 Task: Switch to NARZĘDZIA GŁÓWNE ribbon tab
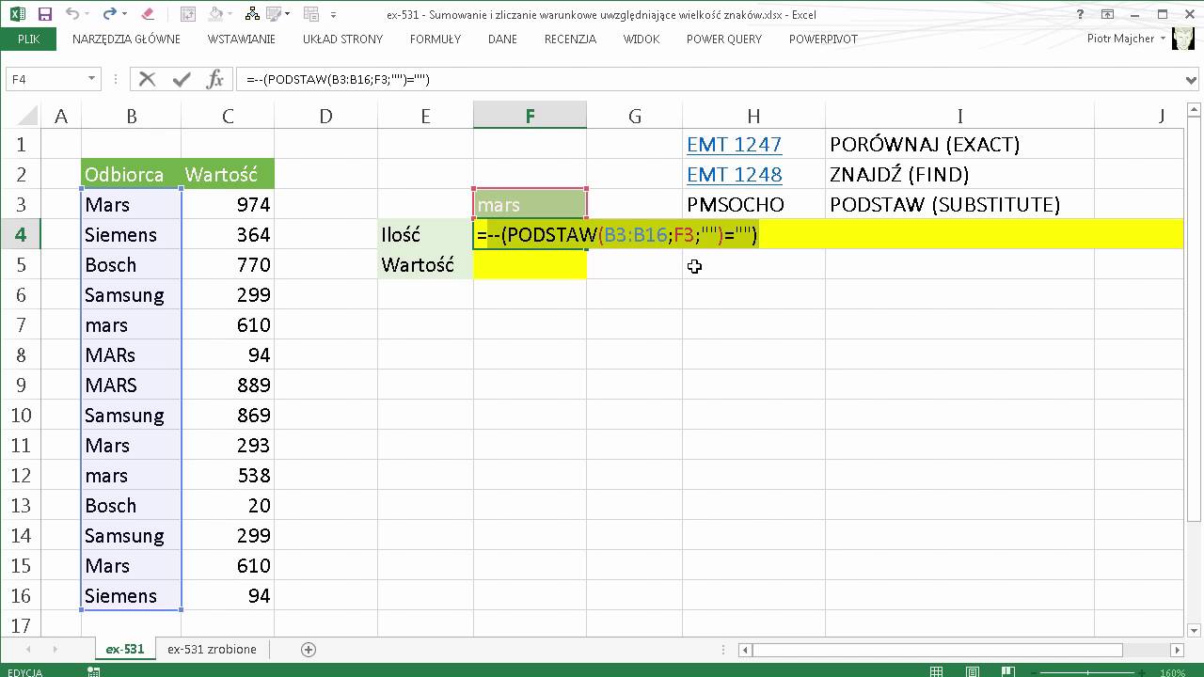pyautogui.click(x=126, y=39)
